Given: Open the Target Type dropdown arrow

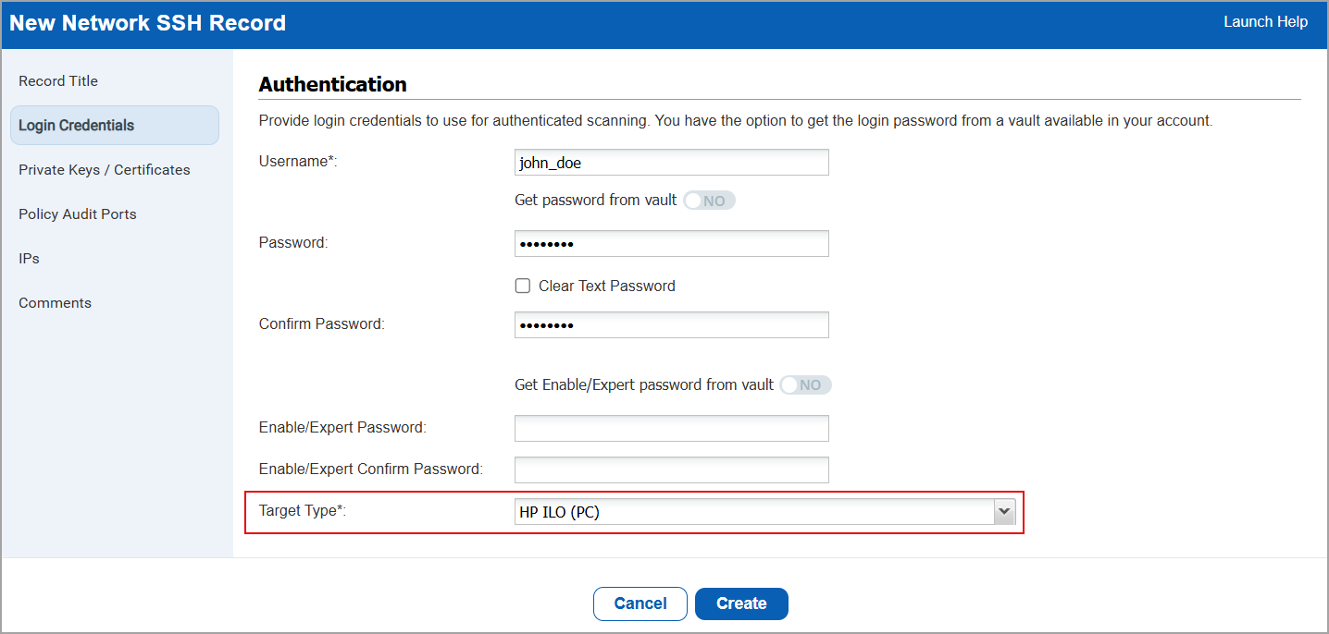Looking at the screenshot, I should pyautogui.click(x=1004, y=512).
